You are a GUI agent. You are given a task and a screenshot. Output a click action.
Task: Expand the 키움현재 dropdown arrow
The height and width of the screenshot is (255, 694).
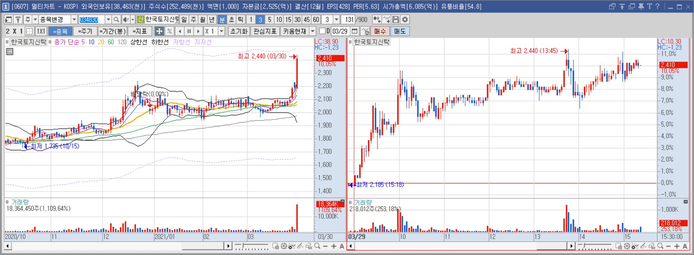(x=313, y=31)
